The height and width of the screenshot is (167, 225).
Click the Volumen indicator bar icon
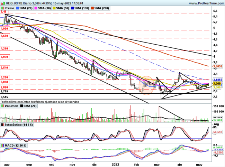pos(3,106)
